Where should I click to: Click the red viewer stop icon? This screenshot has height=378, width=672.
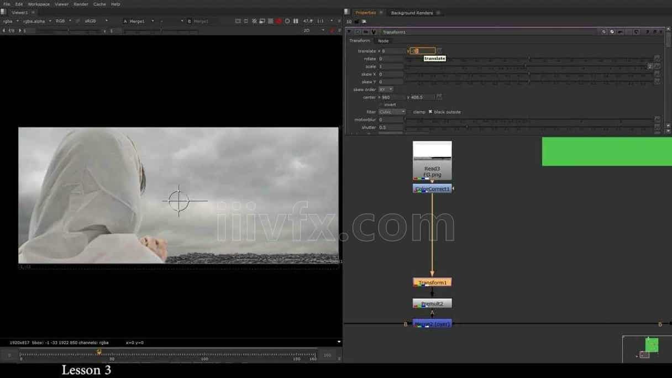click(279, 21)
